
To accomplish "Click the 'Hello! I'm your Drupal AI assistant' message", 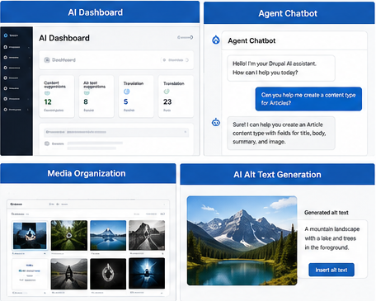I will tap(281, 68).
